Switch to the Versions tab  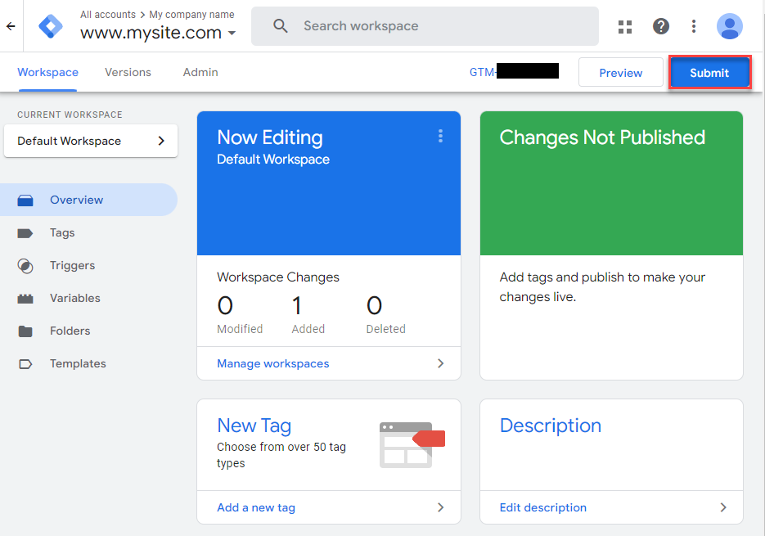(128, 72)
